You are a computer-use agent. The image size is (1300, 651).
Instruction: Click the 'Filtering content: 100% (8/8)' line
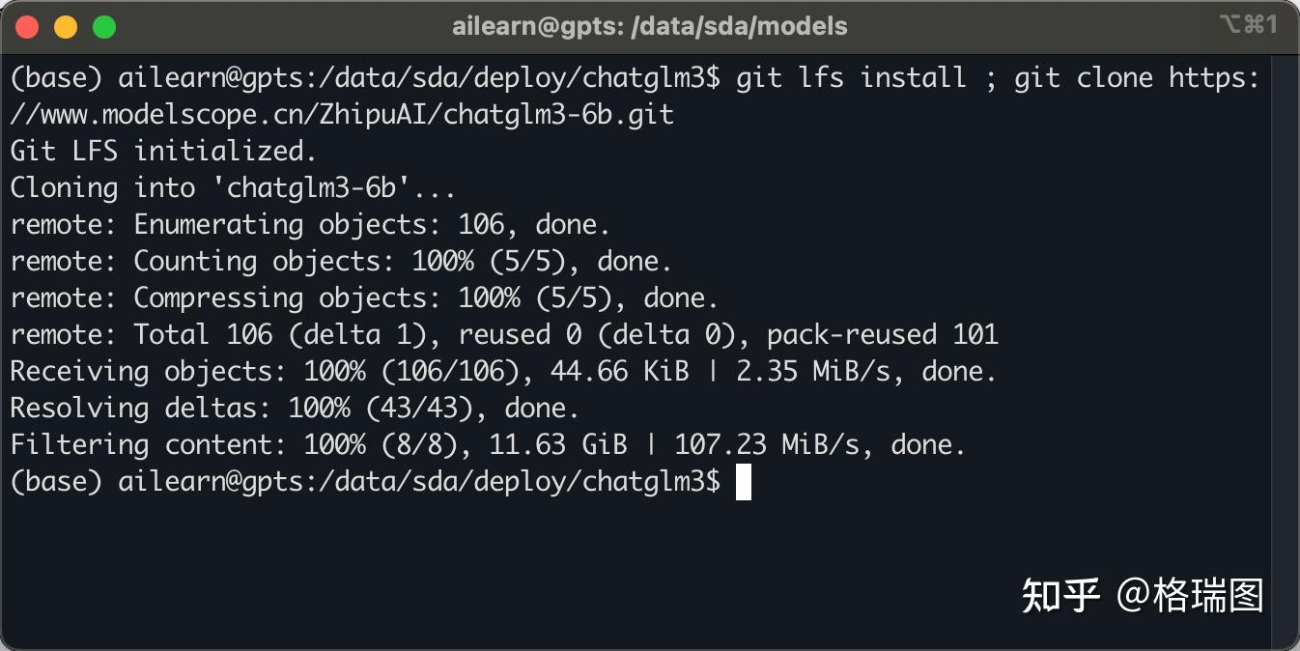pos(488,445)
